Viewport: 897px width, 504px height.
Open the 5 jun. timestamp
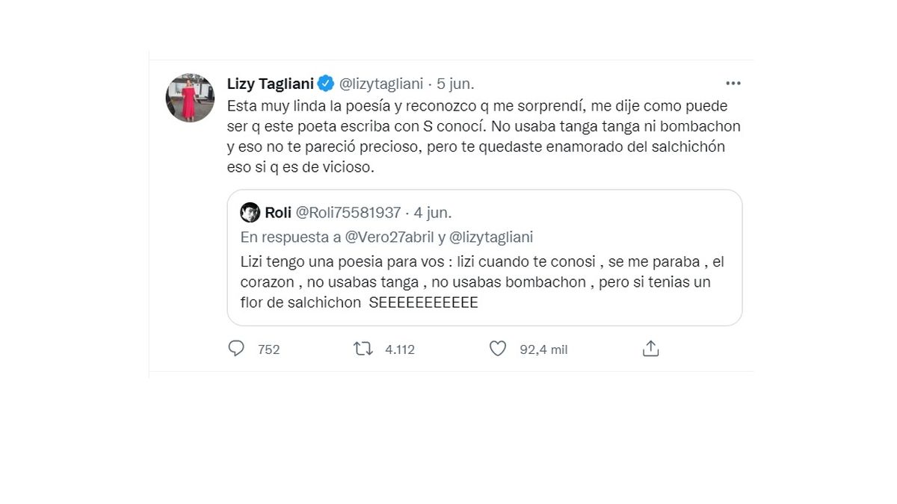point(455,83)
